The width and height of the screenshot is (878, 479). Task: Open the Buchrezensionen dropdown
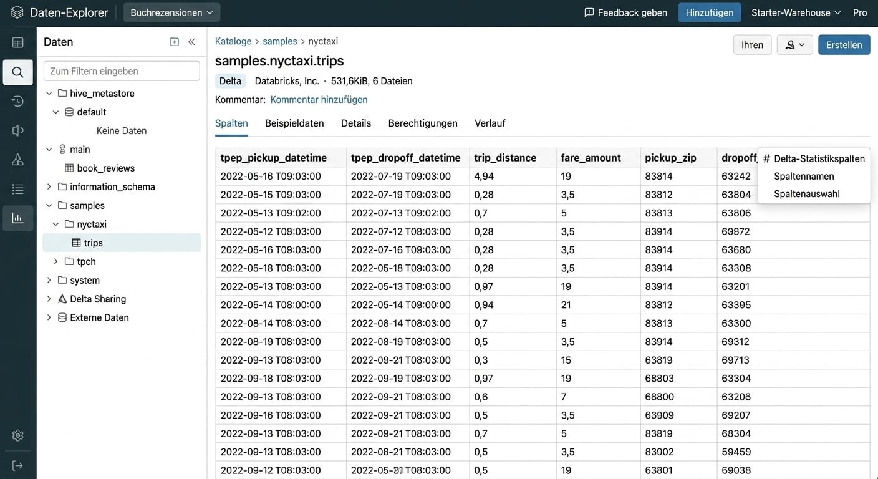click(171, 12)
